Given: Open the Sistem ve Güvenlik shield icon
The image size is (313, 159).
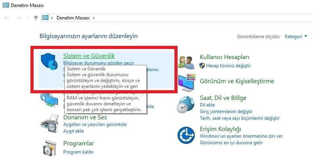Looking at the screenshot, I should [x=49, y=61].
